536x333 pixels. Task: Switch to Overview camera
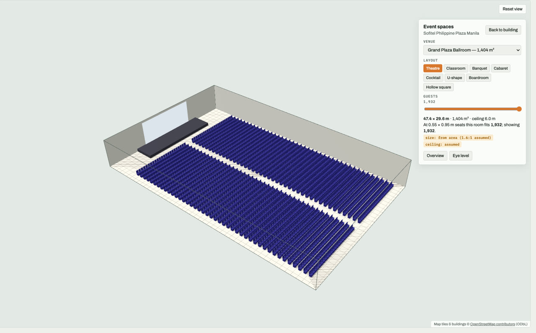point(435,156)
